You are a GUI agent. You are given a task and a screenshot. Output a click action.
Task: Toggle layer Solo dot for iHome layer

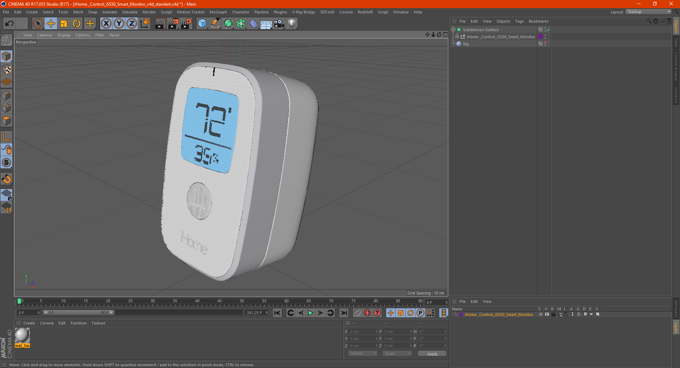540,314
